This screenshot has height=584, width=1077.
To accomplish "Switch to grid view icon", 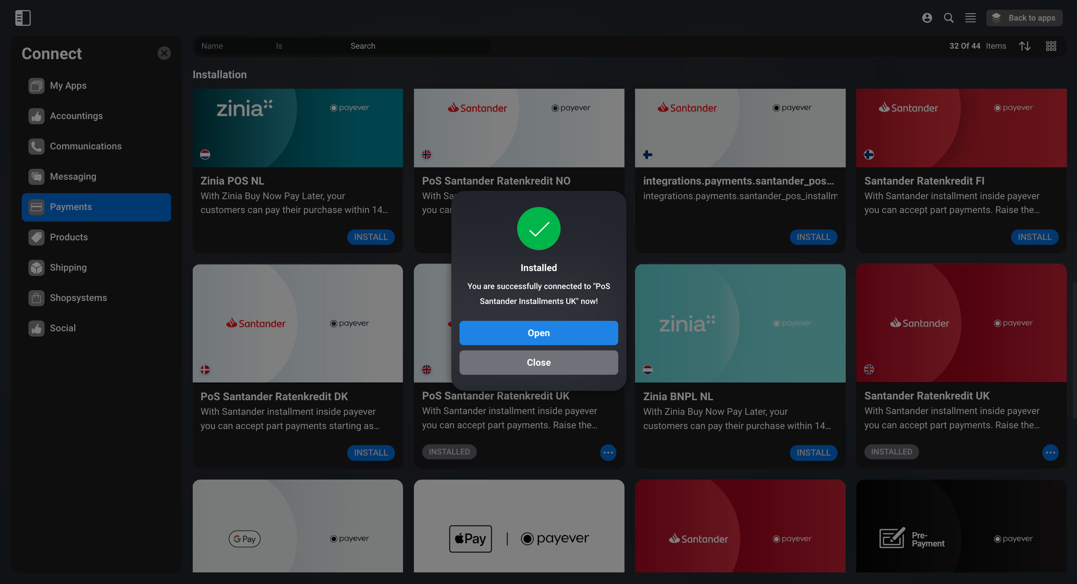I will click(x=1051, y=46).
